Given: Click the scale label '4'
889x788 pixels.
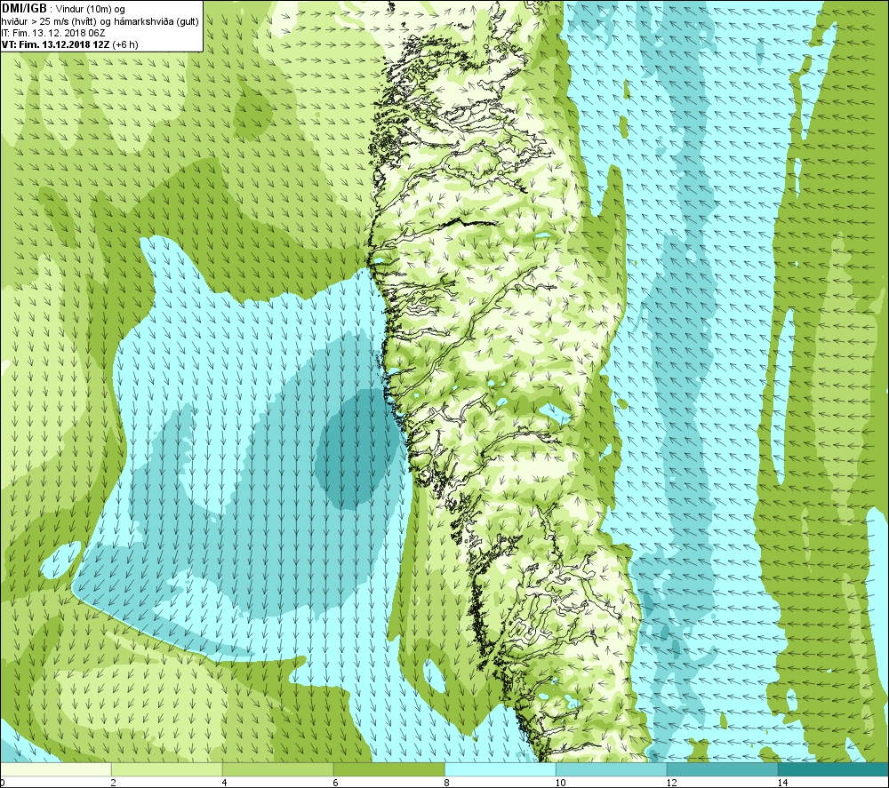Looking at the screenshot, I should [225, 783].
